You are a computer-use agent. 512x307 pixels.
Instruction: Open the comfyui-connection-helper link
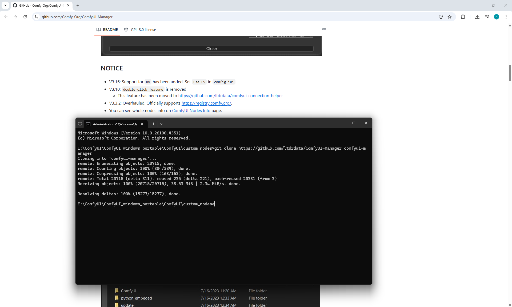point(230,96)
